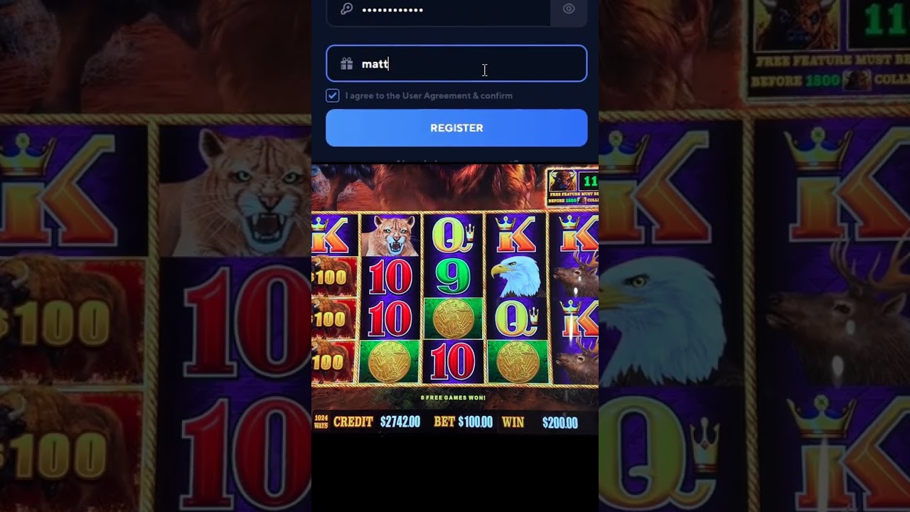Select the small eagle symbol on center reels
This screenshot has width=910, height=512.
tap(516, 277)
